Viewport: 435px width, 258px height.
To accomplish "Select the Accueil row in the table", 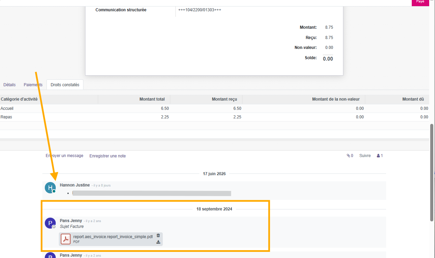I will pos(214,108).
